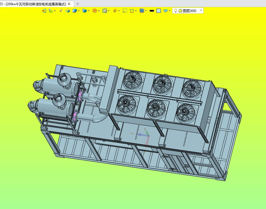Open dropdown beside monitor display icon

pos(146,11)
